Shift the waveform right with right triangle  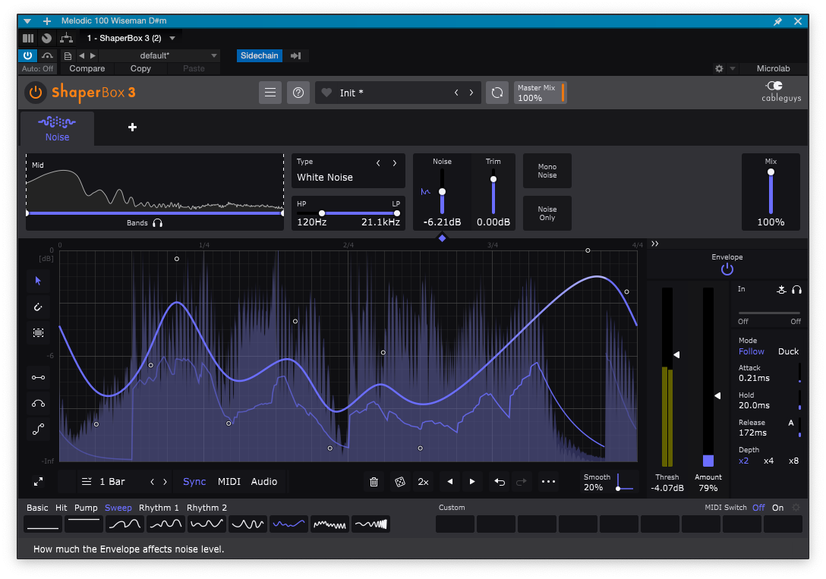click(472, 482)
